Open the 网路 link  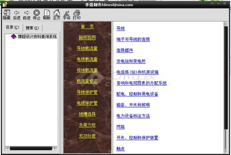point(120,127)
